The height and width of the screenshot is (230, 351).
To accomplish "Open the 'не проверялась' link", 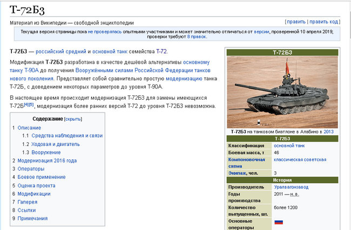I will click(x=105, y=32).
